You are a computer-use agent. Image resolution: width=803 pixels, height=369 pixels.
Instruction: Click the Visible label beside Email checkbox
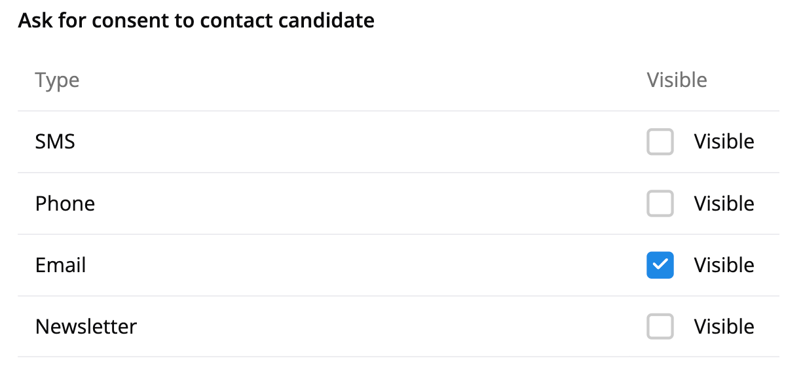tap(724, 265)
